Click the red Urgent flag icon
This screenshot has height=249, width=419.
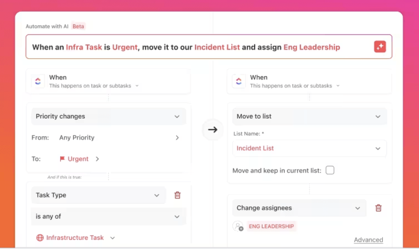point(62,159)
